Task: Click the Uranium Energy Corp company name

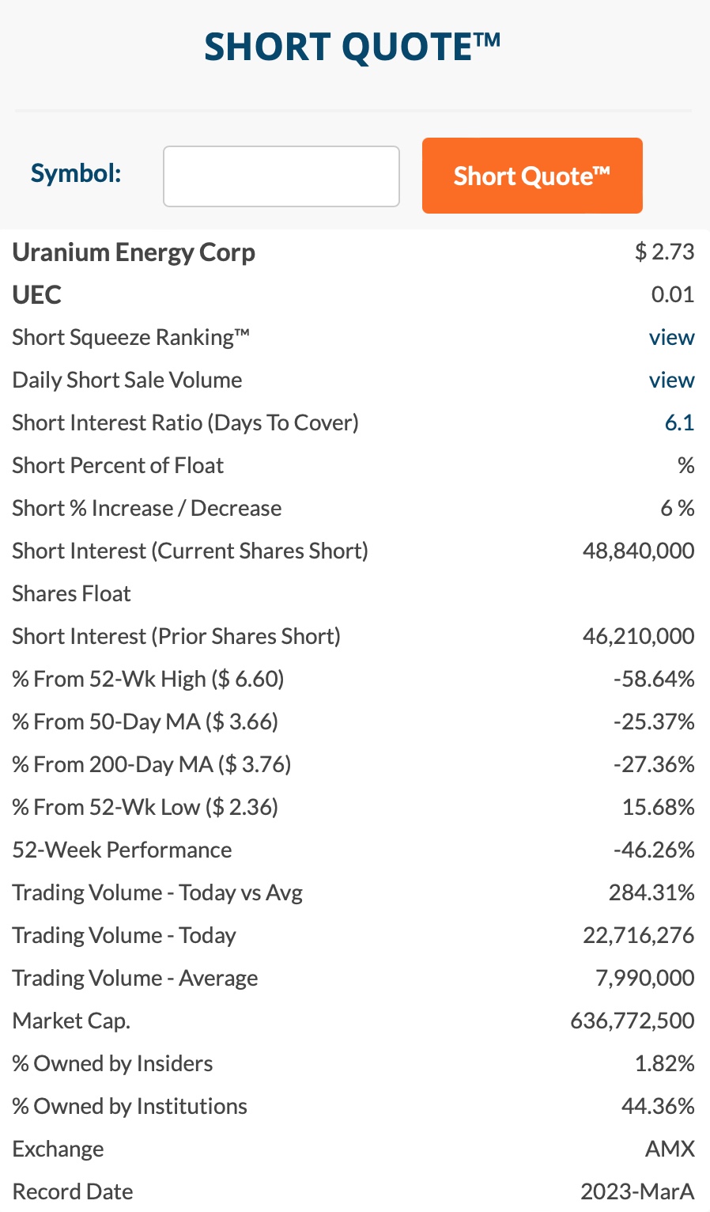Action: coord(134,252)
